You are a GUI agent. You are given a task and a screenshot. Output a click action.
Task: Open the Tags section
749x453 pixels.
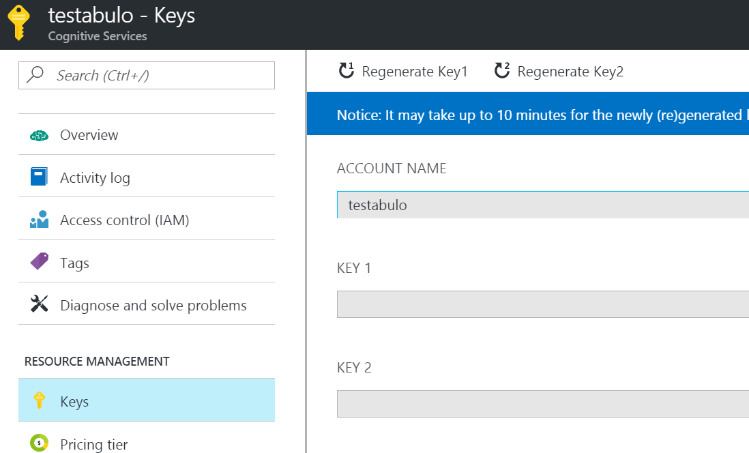click(147, 262)
